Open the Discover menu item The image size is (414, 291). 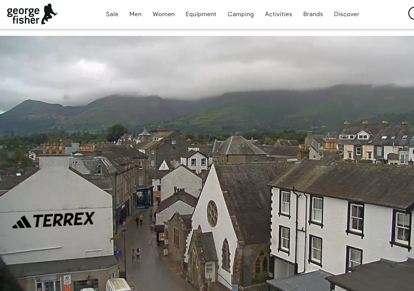click(x=346, y=14)
